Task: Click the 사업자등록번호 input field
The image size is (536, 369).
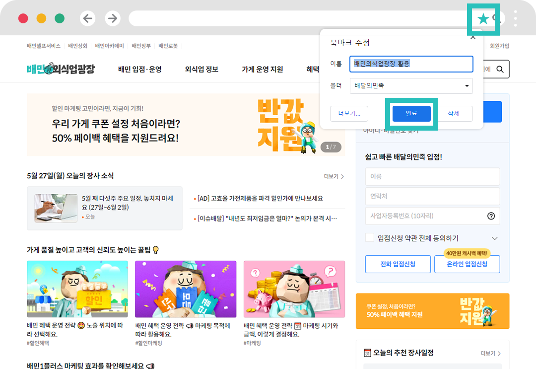Action: click(x=432, y=216)
